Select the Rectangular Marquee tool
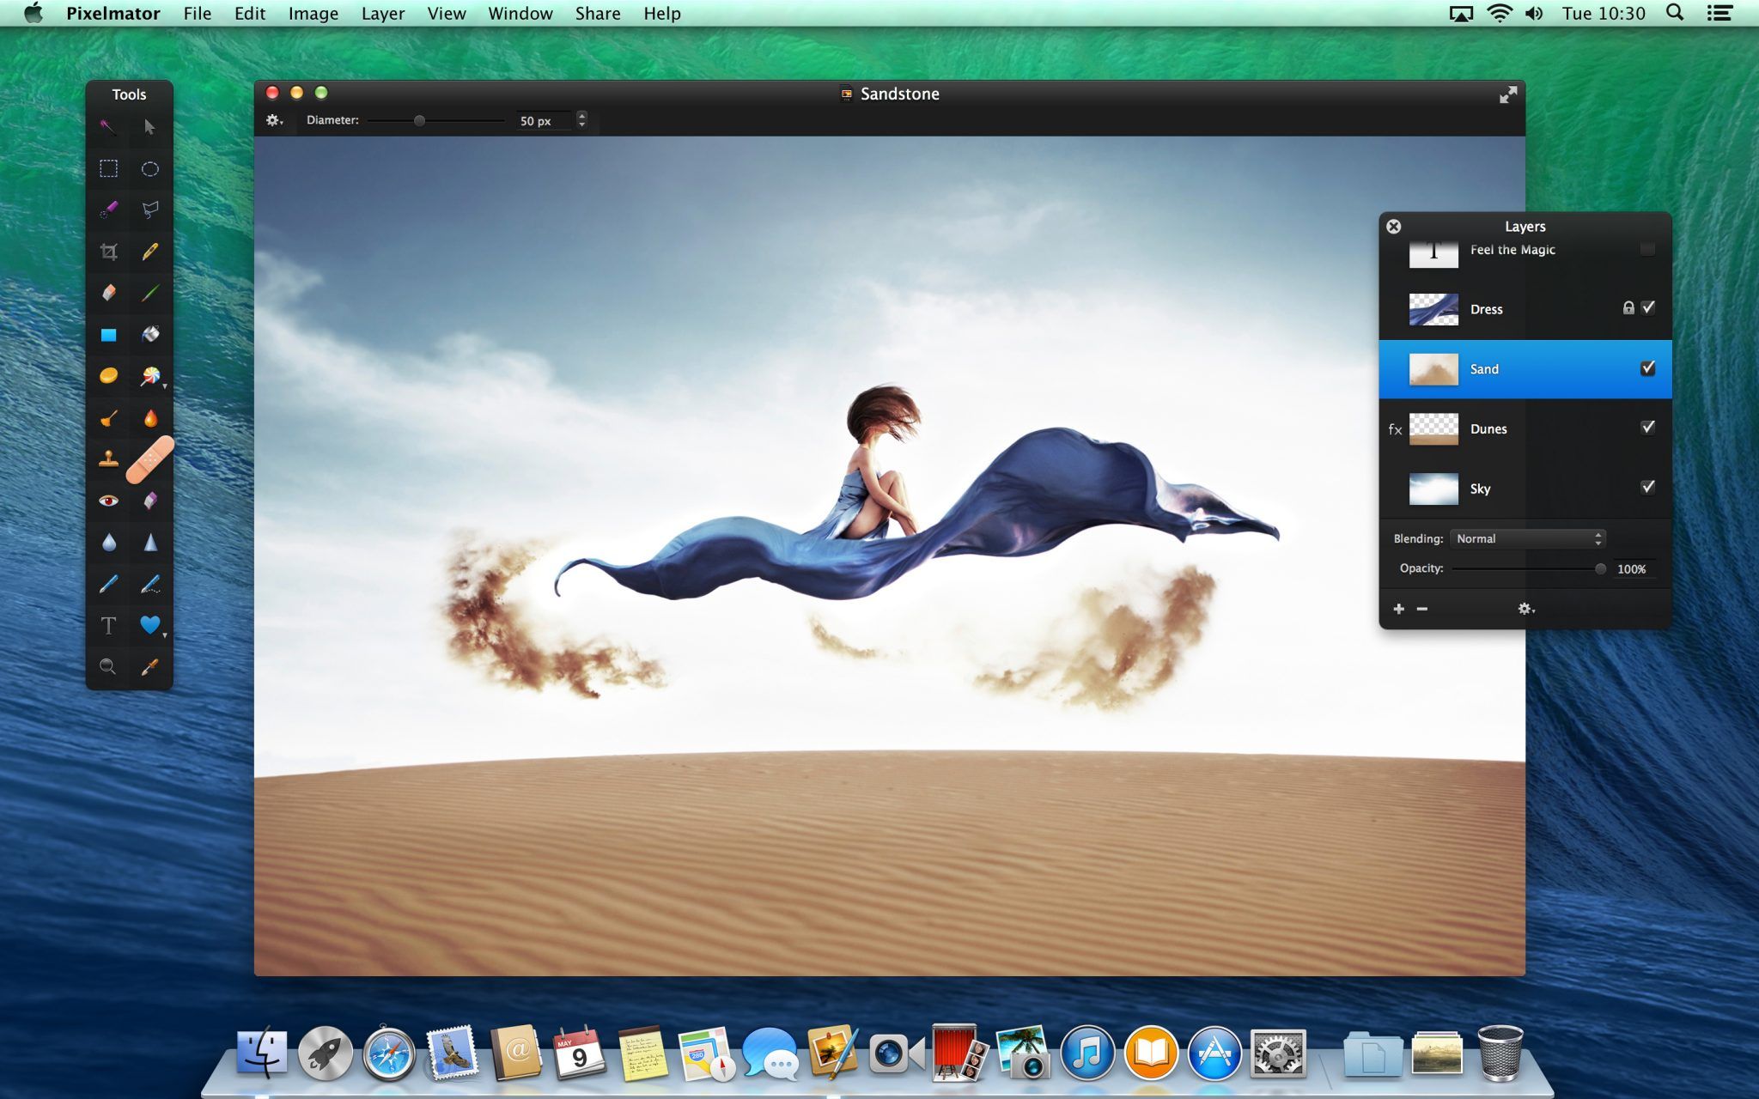 (107, 169)
